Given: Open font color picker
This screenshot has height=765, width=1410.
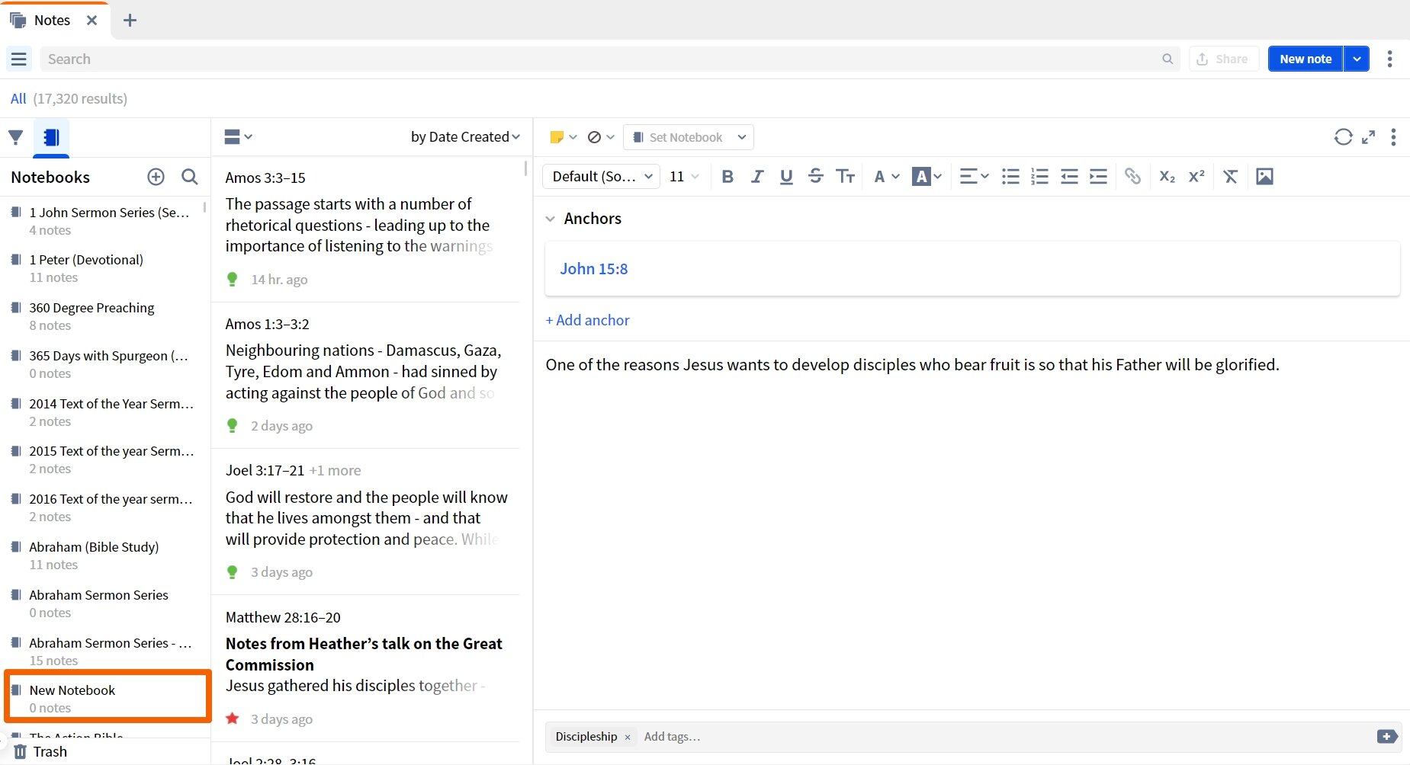Looking at the screenshot, I should click(x=886, y=177).
